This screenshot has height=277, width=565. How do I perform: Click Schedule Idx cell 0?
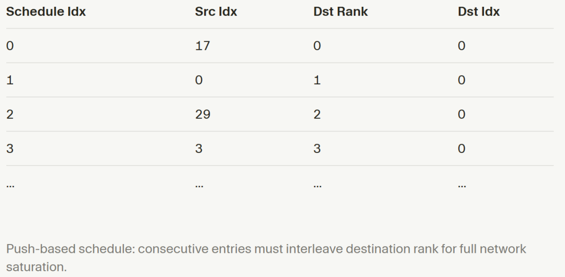click(10, 46)
